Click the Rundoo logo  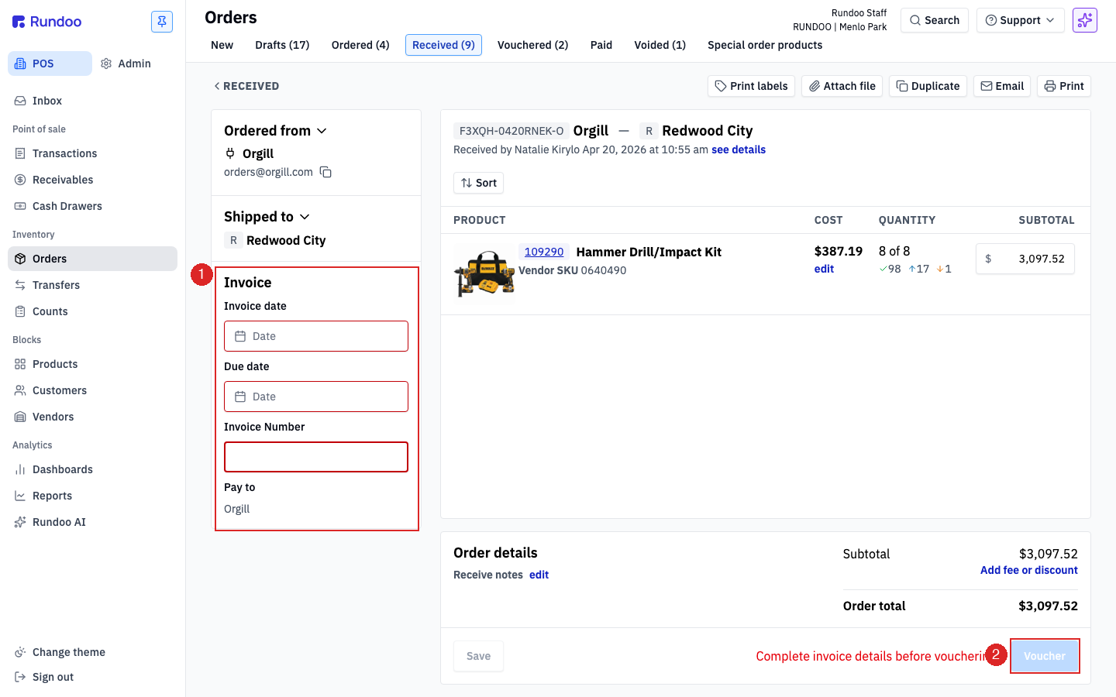pos(47,22)
